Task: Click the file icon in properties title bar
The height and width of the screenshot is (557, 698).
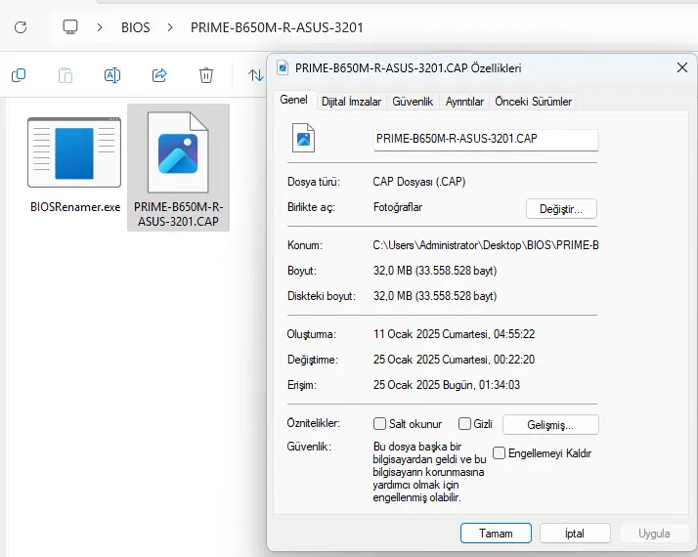Action: point(283,68)
